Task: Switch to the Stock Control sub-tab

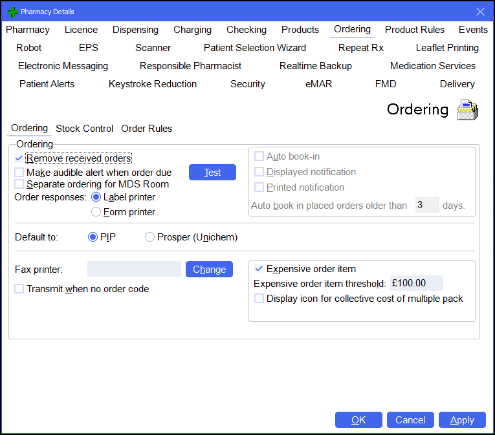Action: (x=85, y=129)
